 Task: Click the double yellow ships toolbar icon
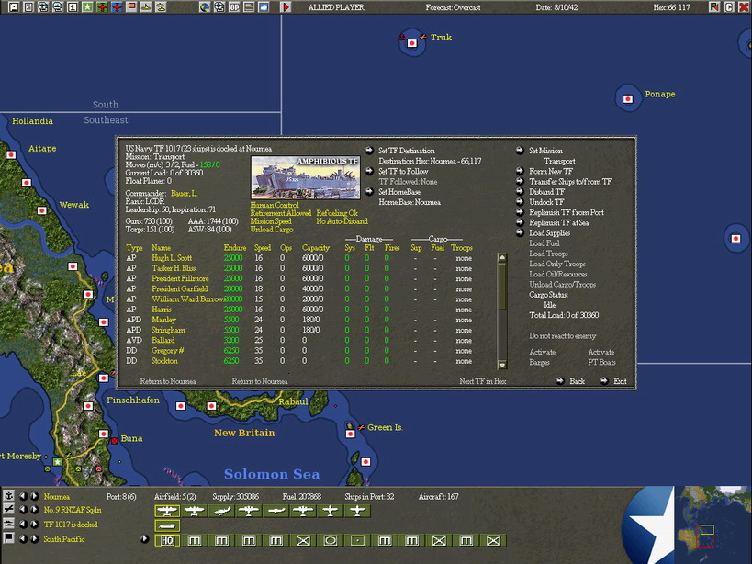click(x=162, y=7)
